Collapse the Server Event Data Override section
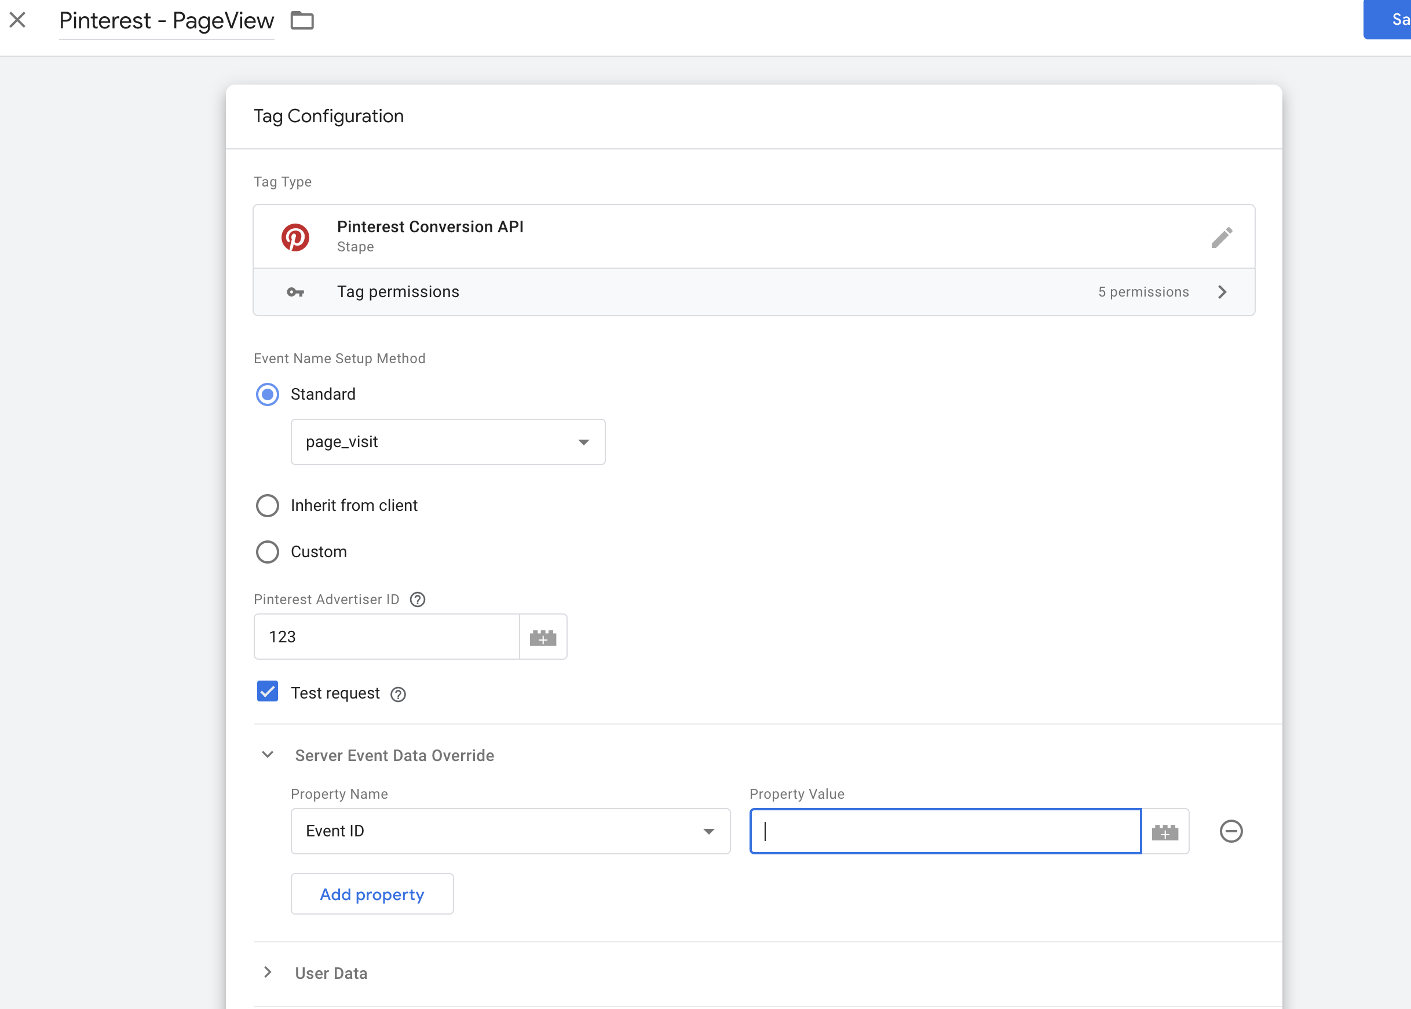 coord(267,755)
